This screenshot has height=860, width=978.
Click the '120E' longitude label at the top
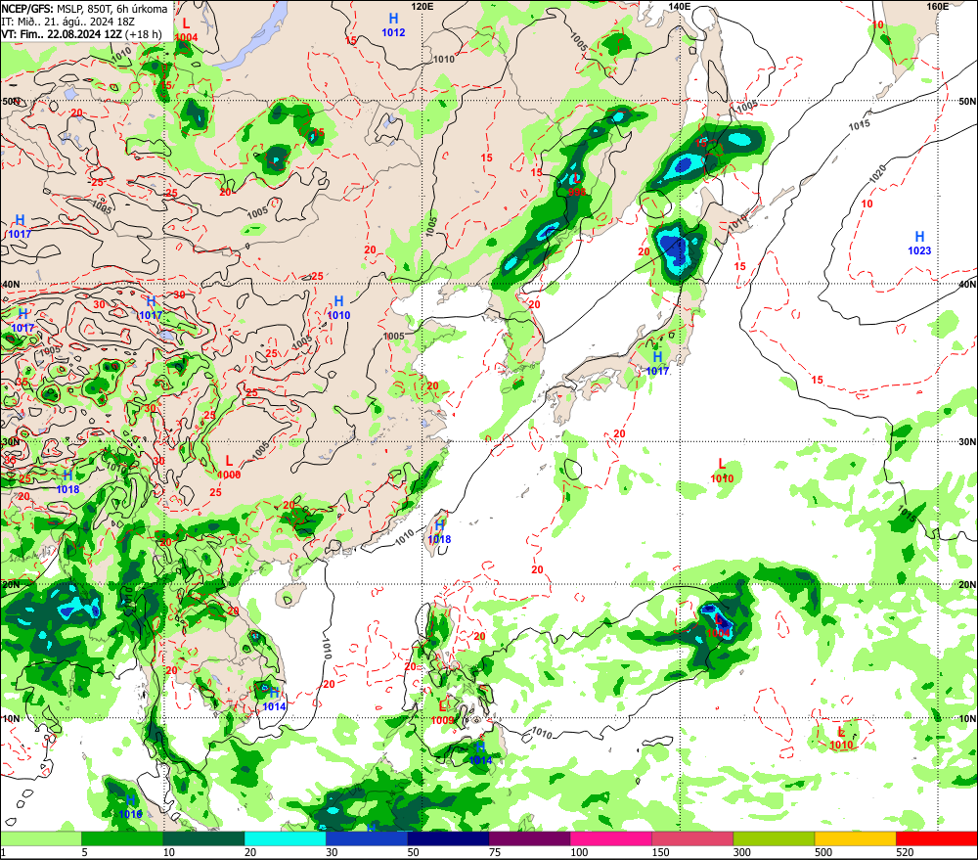[422, 6]
